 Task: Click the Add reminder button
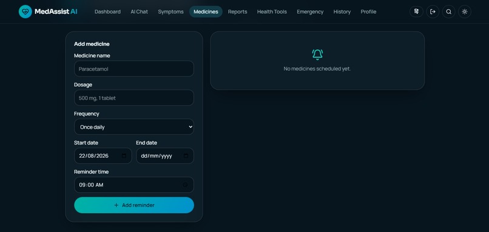134,205
